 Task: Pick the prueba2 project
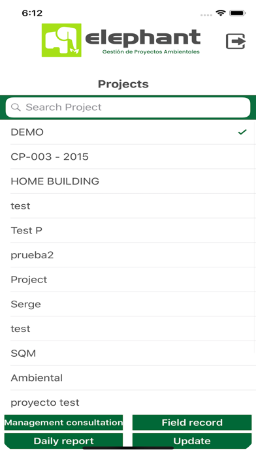[x=128, y=255]
